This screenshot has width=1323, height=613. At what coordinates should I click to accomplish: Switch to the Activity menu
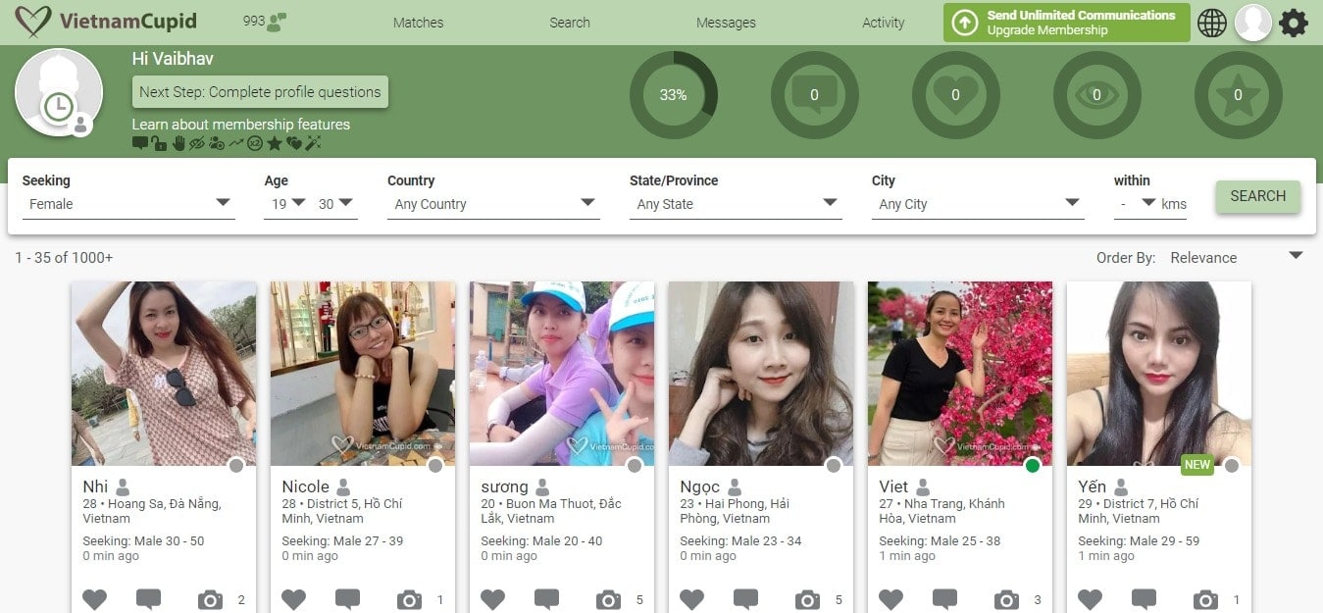[884, 23]
